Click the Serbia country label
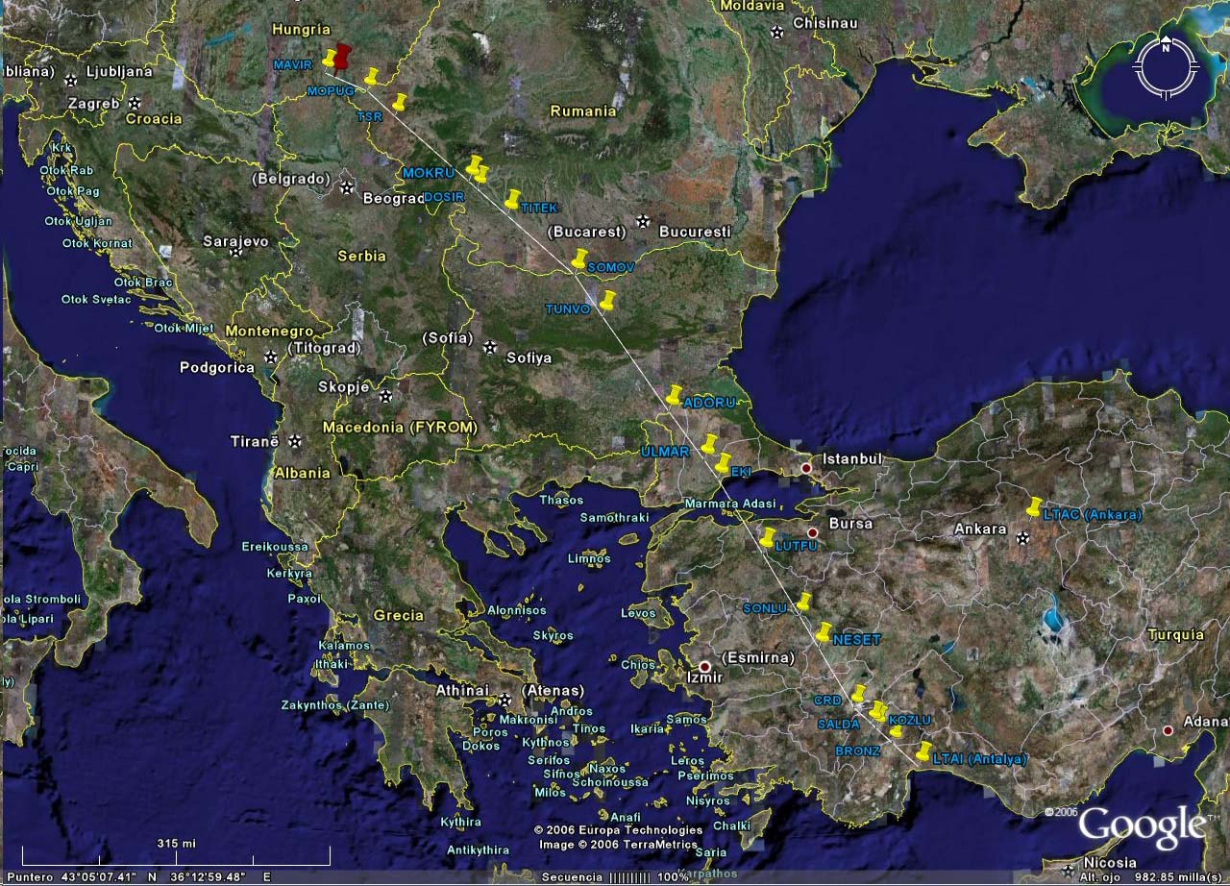 pos(361,256)
